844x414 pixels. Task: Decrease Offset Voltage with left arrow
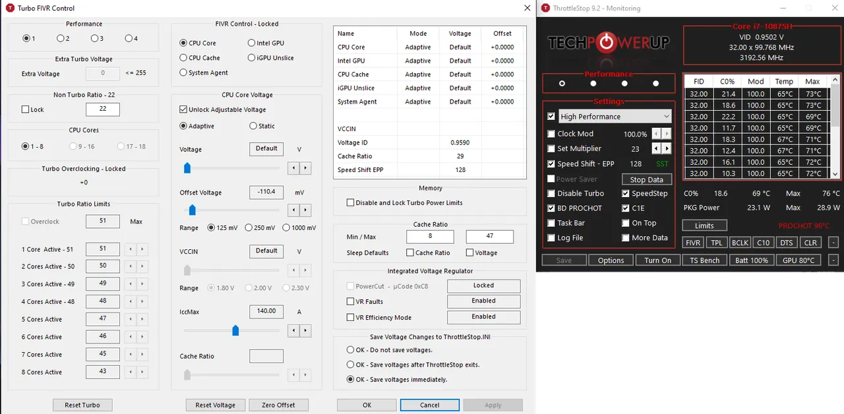(x=294, y=210)
